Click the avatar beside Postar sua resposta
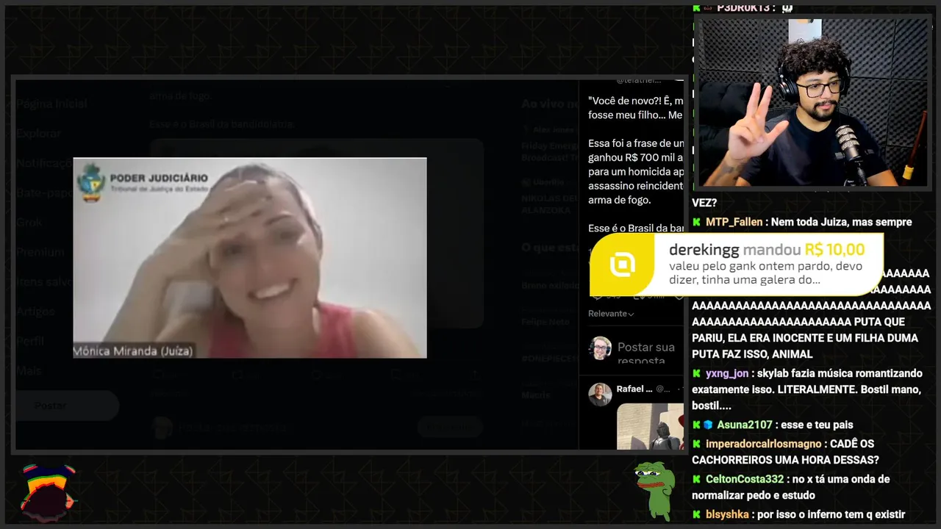The width and height of the screenshot is (941, 529). pos(600,348)
